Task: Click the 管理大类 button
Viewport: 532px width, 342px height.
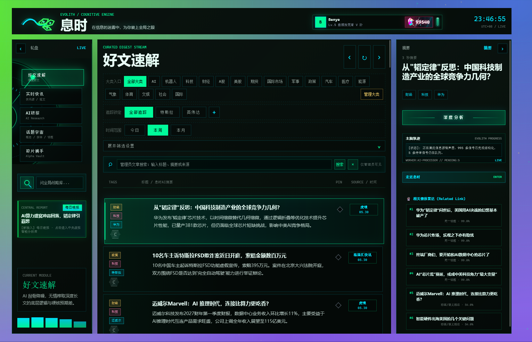Action: tap(372, 94)
